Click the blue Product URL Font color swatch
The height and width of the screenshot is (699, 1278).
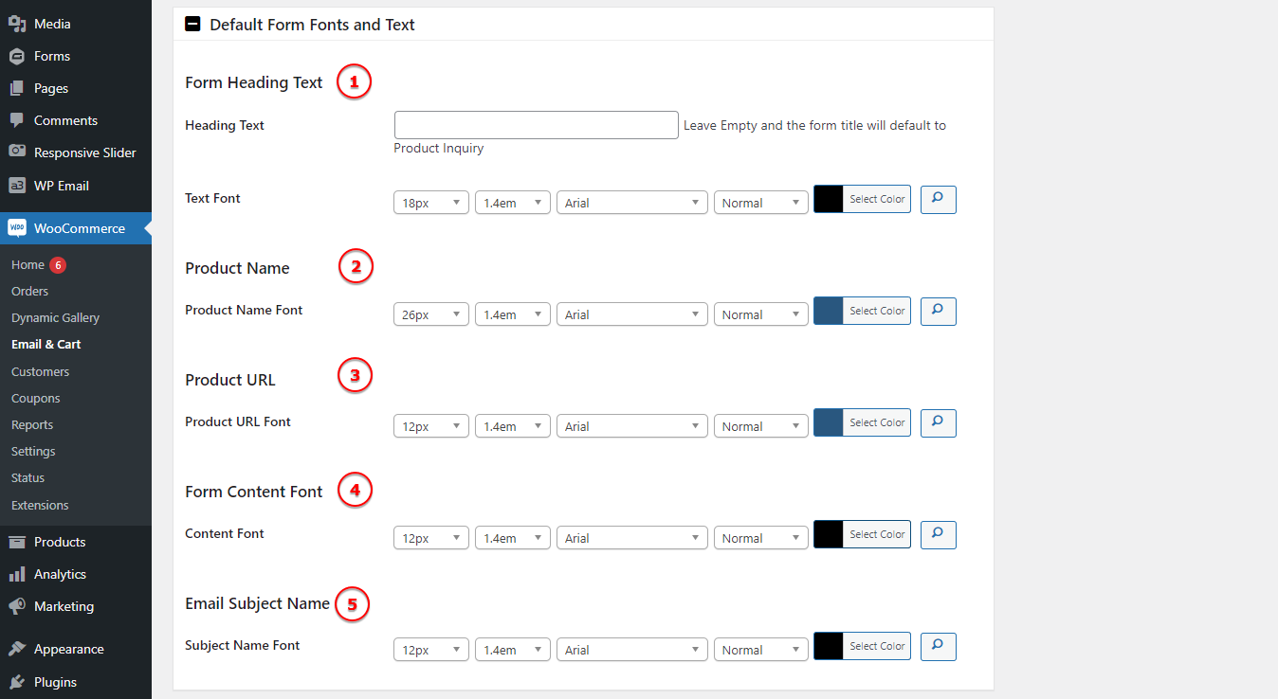click(x=829, y=422)
